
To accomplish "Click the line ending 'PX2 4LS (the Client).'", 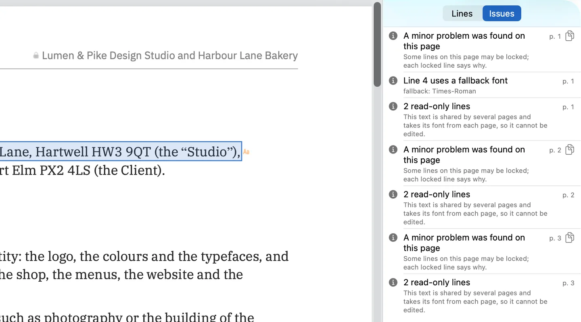I will click(x=82, y=170).
